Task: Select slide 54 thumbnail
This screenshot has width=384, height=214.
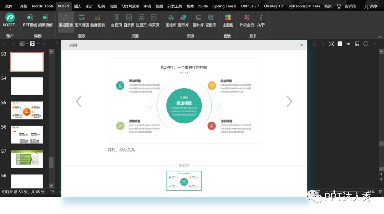Action: 27,86
